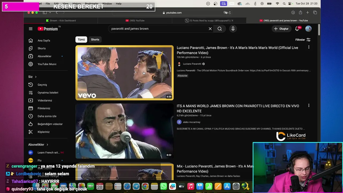This screenshot has width=343, height=193.
Task: Open the account avatar menu
Action: tap(308, 29)
